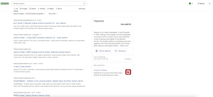This screenshot has width=213, height=97.
Task: Open the Israel News result title
Action: (48, 81)
